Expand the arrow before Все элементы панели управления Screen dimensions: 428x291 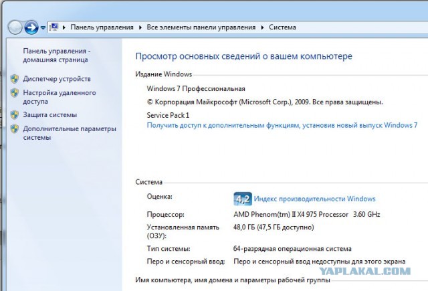(140, 27)
